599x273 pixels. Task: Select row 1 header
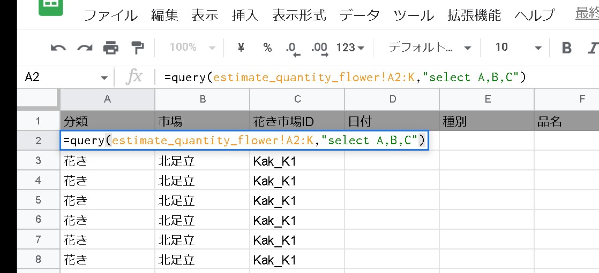38,121
